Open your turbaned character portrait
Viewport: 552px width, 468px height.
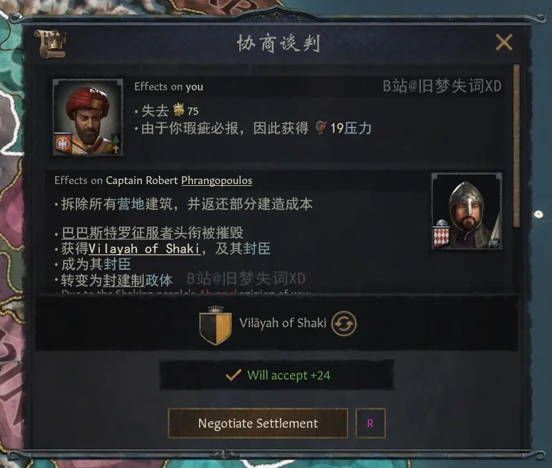(88, 117)
